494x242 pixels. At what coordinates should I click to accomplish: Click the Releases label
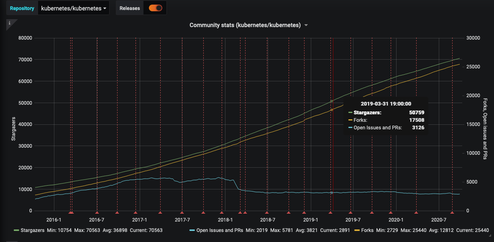pos(130,8)
